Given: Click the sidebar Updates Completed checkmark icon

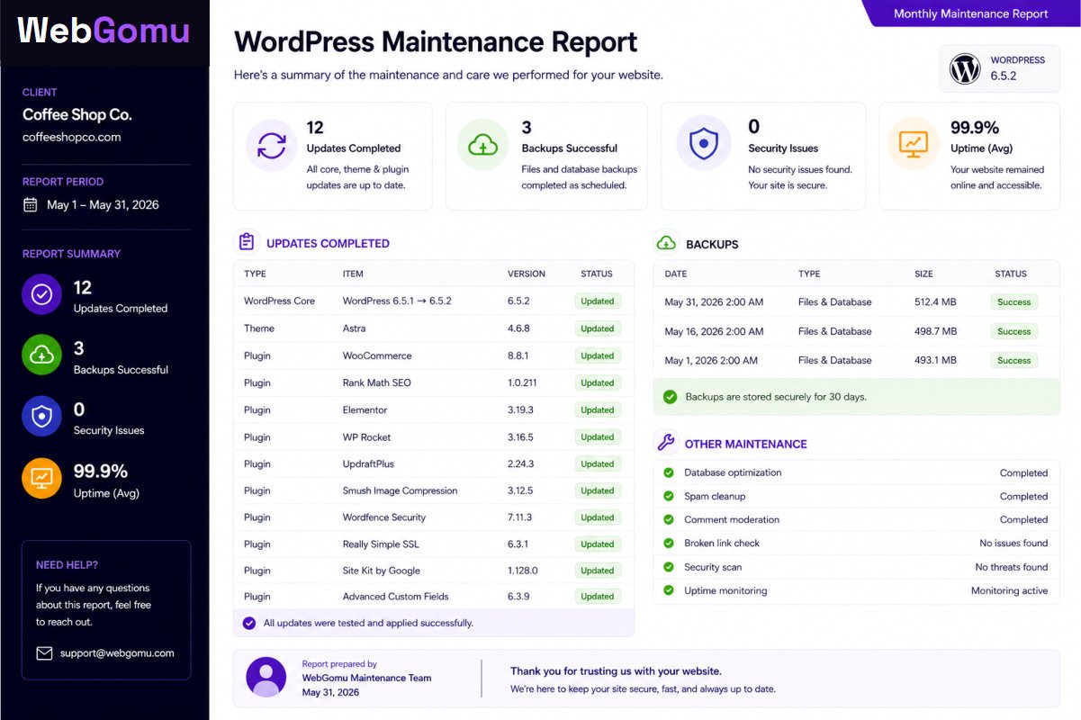Looking at the screenshot, I should click(x=41, y=294).
